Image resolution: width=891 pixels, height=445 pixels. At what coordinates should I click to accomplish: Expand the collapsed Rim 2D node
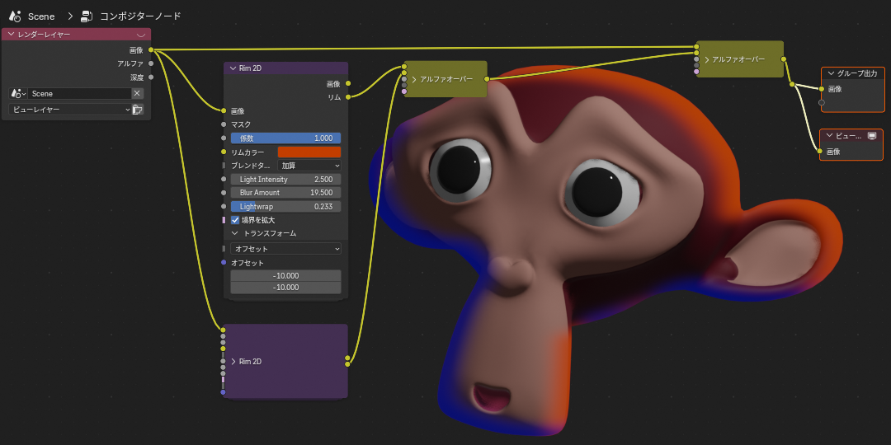pyautogui.click(x=233, y=362)
